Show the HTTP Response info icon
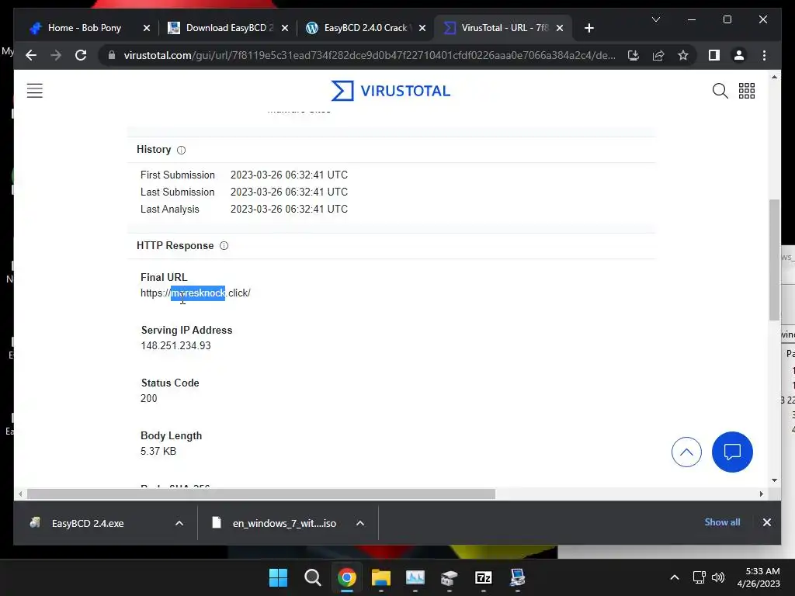795x596 pixels. point(224,246)
